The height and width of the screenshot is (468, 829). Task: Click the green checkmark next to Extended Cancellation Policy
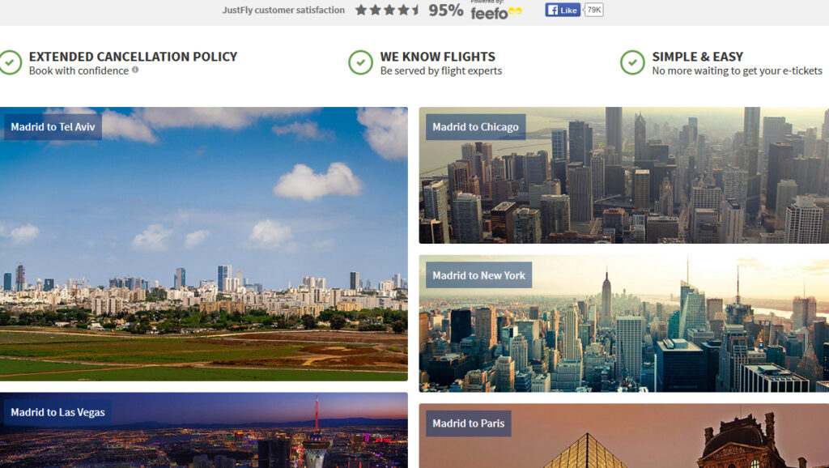10,62
